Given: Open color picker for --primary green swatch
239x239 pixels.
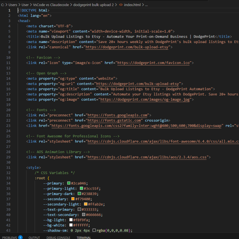Looking at the screenshot, I should point(69,183).
